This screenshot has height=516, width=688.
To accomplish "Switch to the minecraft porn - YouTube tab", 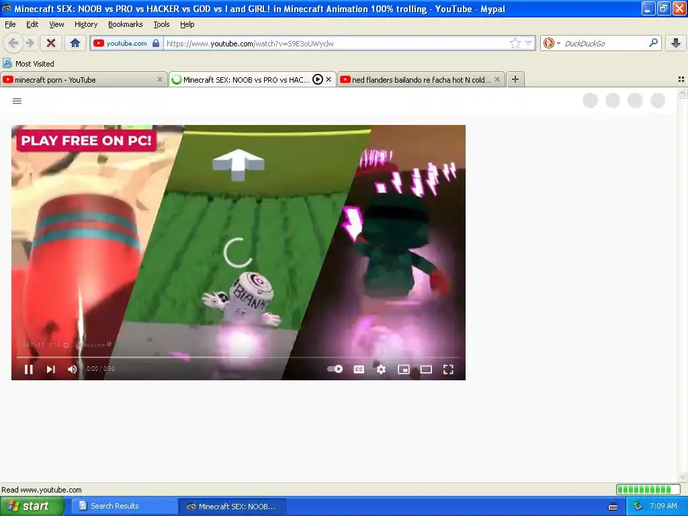I will [x=79, y=79].
